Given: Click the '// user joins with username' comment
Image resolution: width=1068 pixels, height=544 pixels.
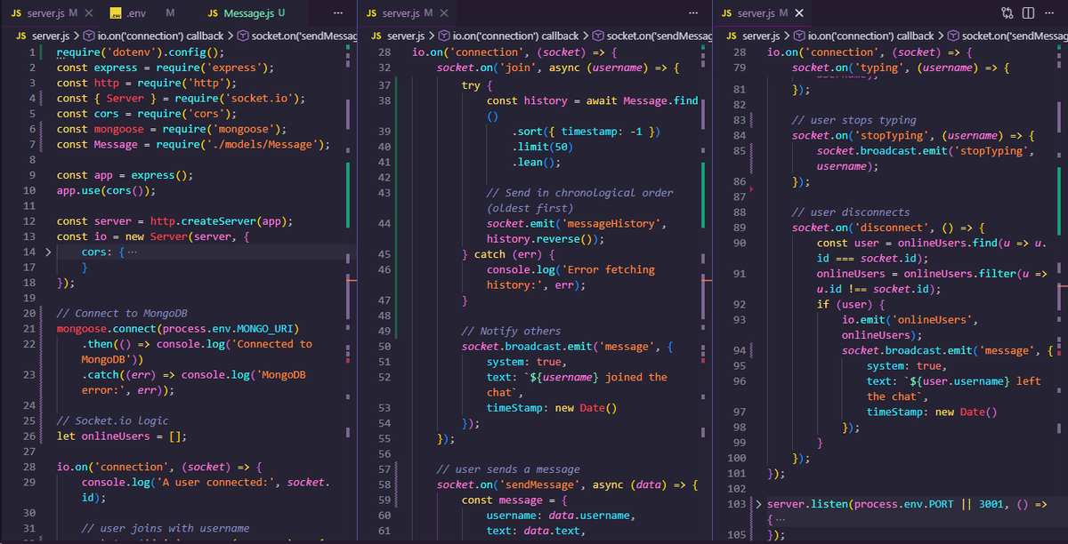Looking at the screenshot, I should pos(166,528).
